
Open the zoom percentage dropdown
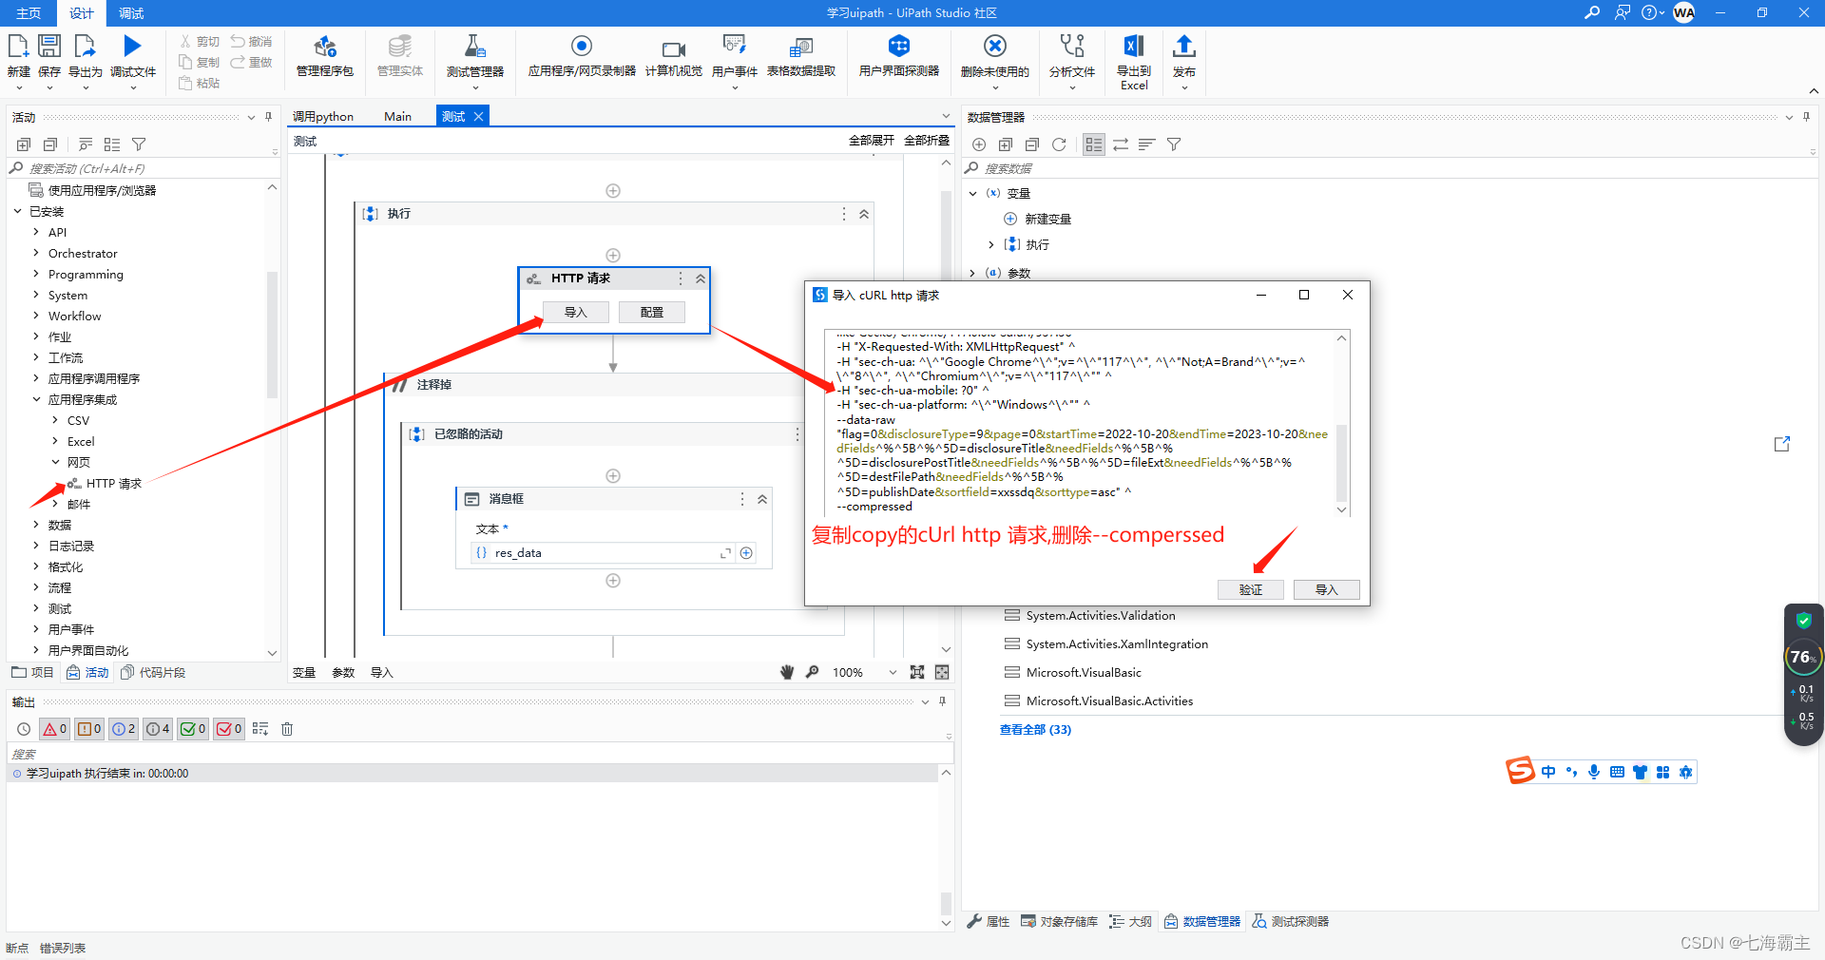click(893, 672)
